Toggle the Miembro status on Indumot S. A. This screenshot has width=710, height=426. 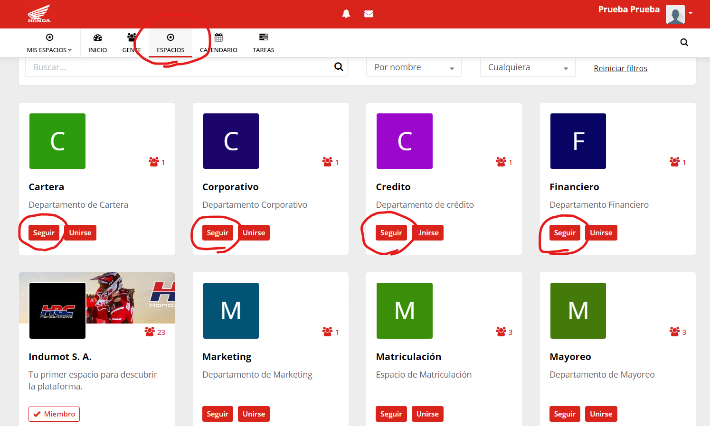(54, 414)
